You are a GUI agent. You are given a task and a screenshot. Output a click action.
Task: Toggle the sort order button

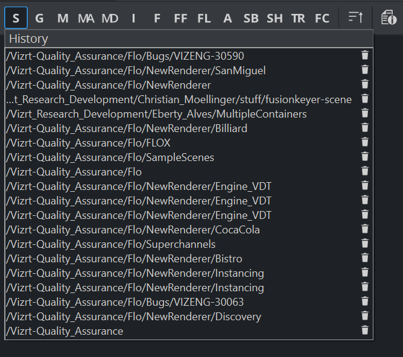pos(356,18)
